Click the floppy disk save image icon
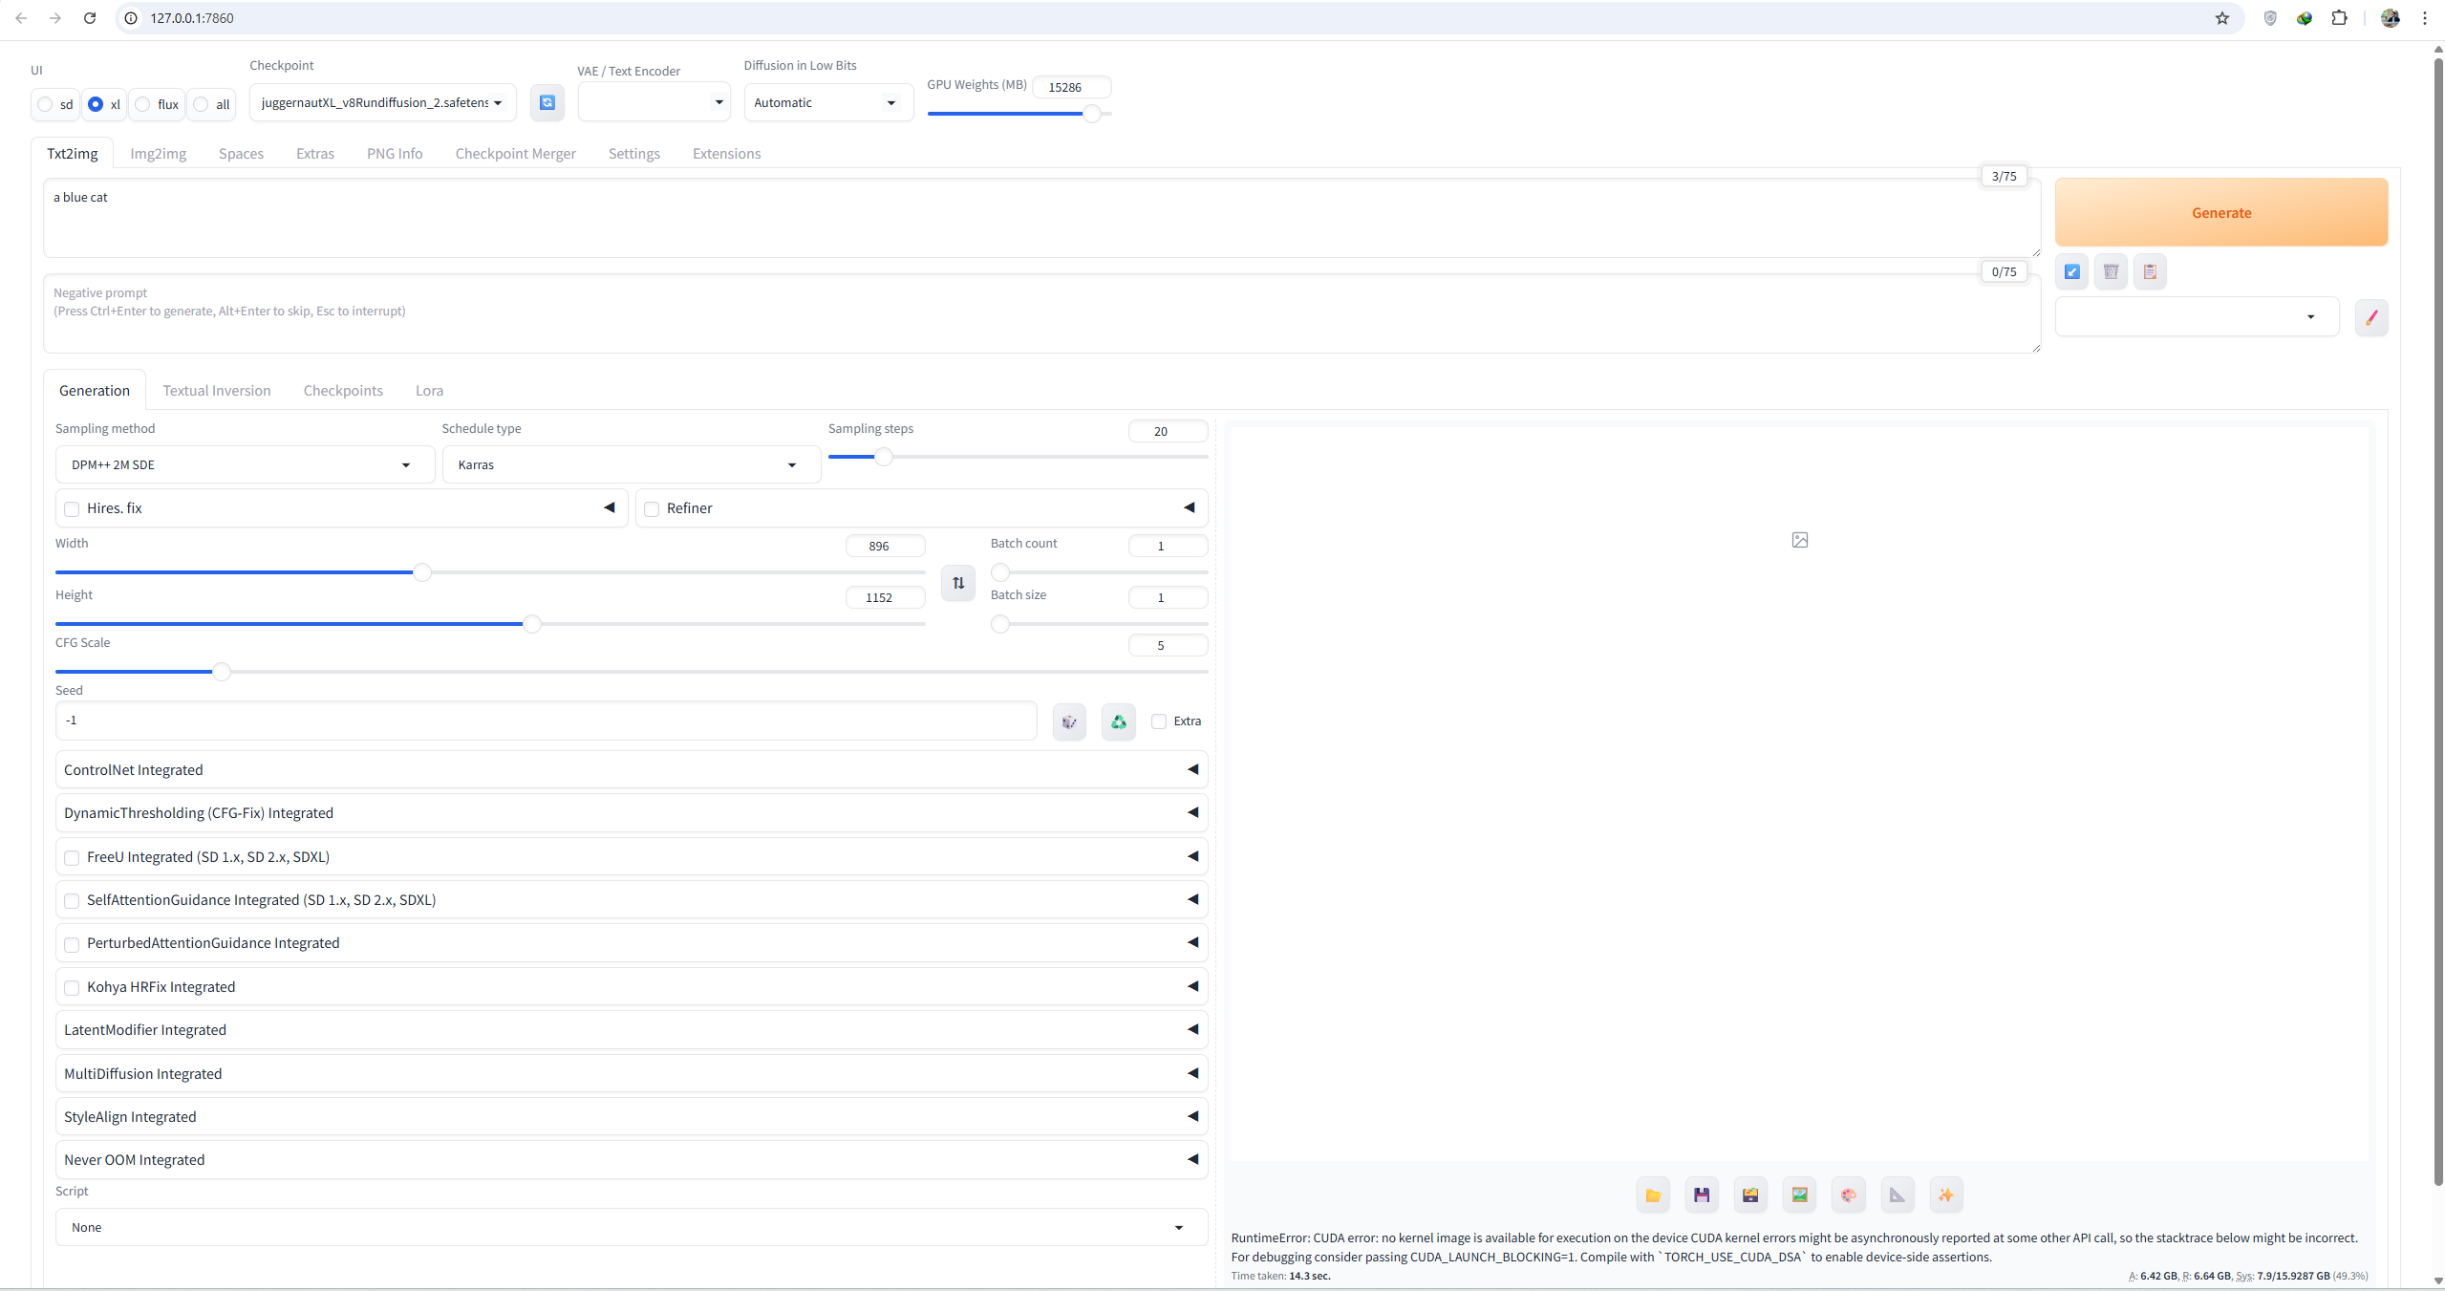The width and height of the screenshot is (2445, 1291). click(1701, 1194)
